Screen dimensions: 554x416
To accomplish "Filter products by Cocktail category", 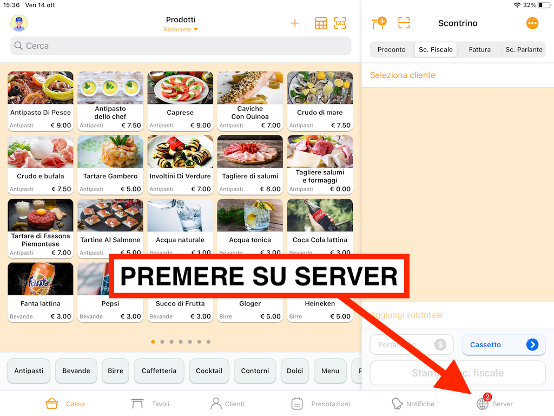I will (209, 370).
